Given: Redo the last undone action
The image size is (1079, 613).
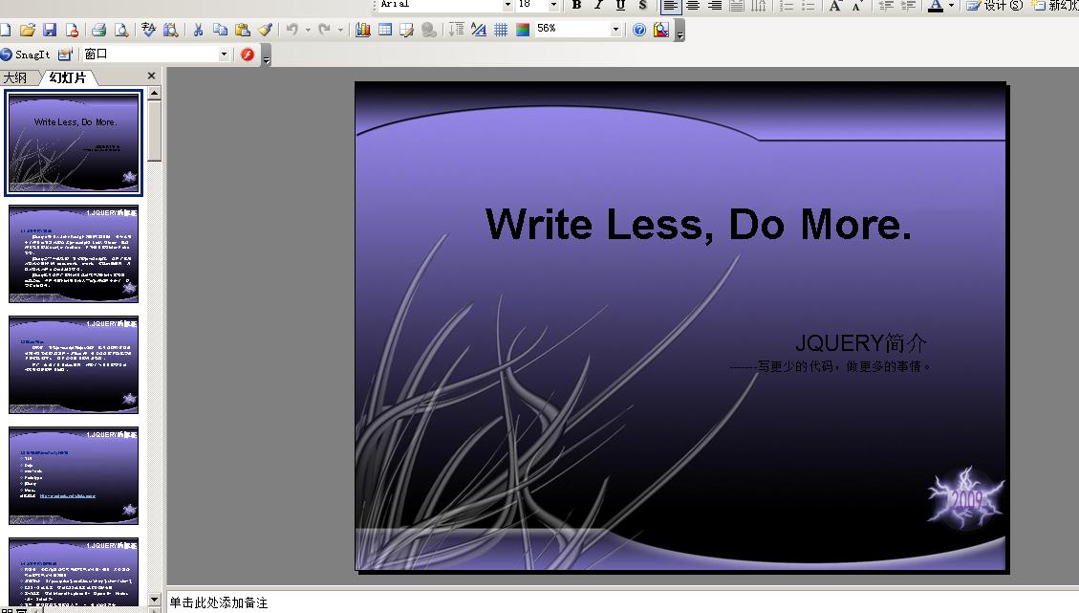Looking at the screenshot, I should tap(325, 30).
